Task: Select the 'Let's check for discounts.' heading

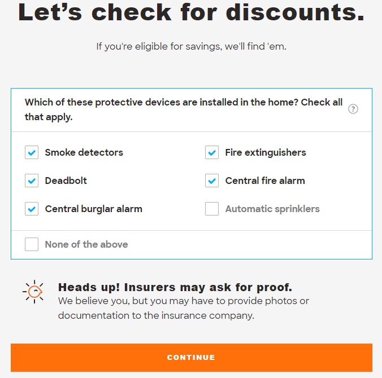Action: tap(191, 12)
